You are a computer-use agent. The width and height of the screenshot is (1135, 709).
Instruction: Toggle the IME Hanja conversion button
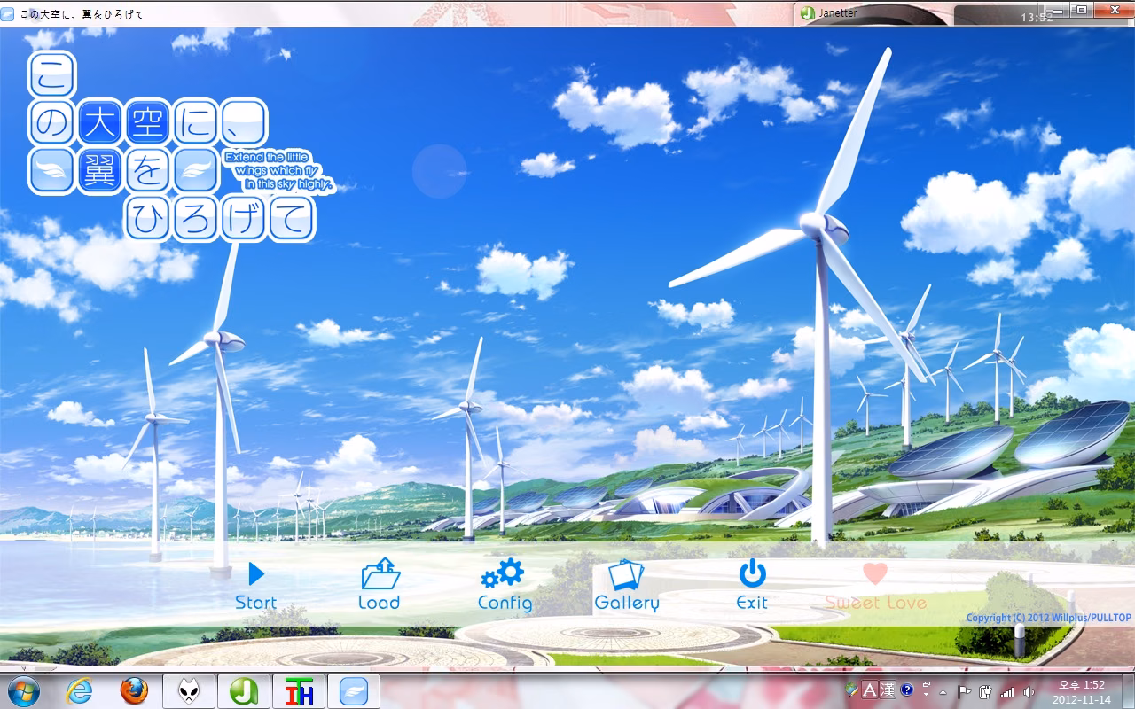887,690
